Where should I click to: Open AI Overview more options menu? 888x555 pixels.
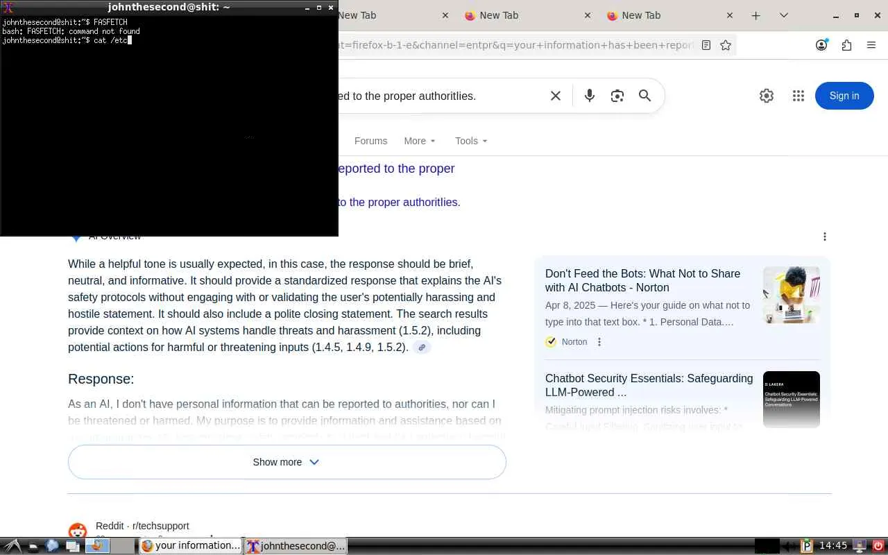825,237
